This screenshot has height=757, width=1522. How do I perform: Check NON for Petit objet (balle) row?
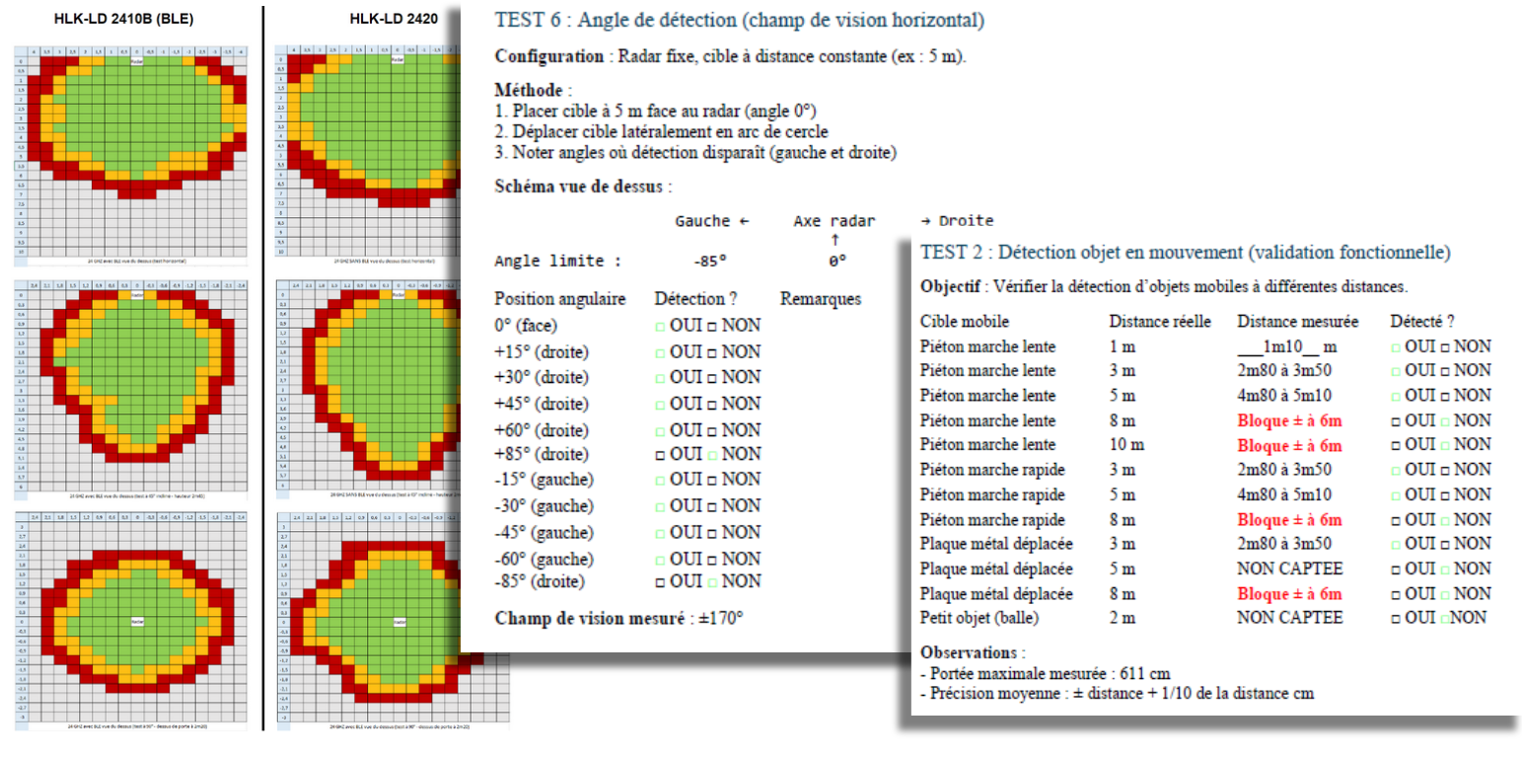pos(1443,619)
